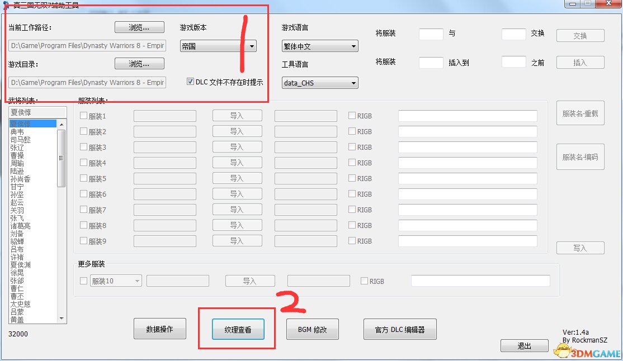623x361 pixels.
Task: Select 张辽 in the officer list
Action: (17, 148)
